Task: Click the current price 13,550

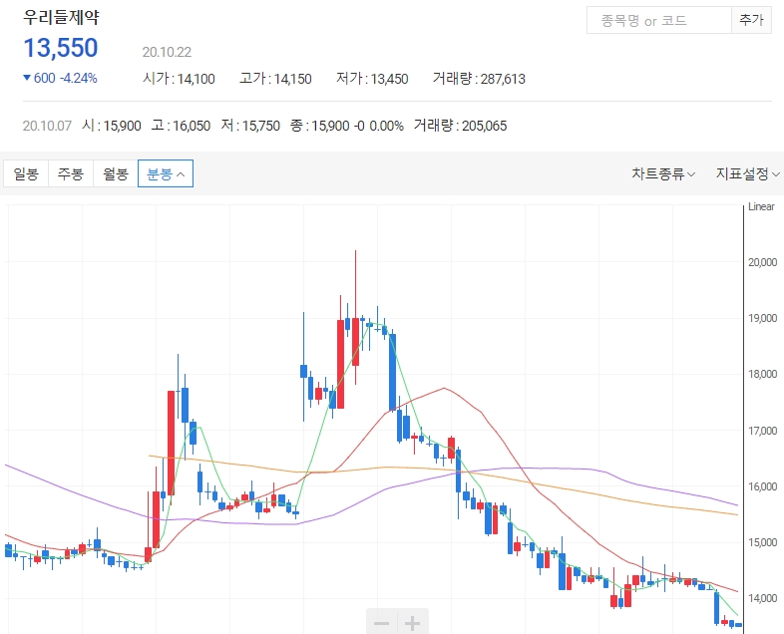Action: point(61,49)
